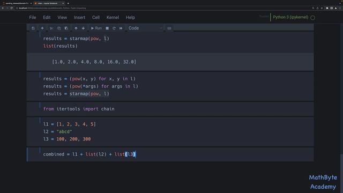Close the first browser tab

31,3
